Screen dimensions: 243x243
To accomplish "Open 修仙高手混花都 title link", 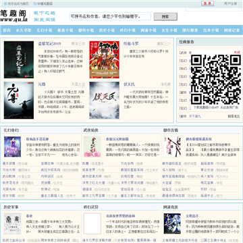I will [x=37, y=139].
